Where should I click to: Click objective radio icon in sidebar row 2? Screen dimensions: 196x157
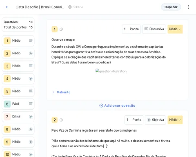coord(31,53)
